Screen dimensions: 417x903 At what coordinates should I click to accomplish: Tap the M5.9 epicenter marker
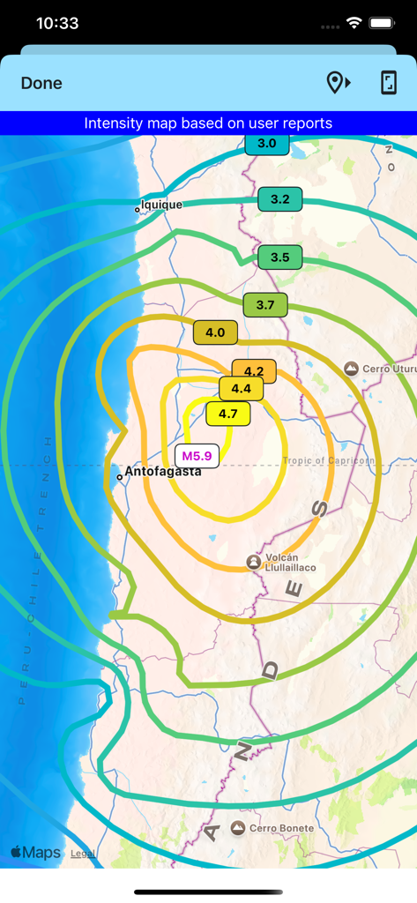[x=197, y=456]
